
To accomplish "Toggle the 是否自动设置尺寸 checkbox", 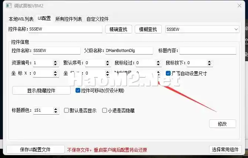I will coord(168,73).
